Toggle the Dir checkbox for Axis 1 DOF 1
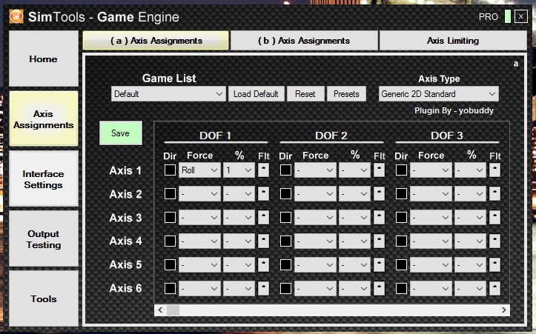 tap(170, 170)
